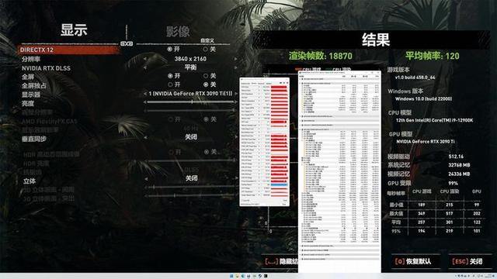The image size is (497, 279).
Task: Open the Steam icon on the taskbar
Action: point(260,276)
